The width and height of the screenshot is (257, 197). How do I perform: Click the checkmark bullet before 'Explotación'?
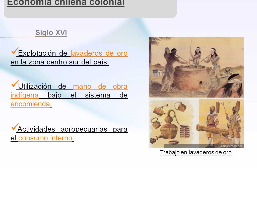pos(15,51)
